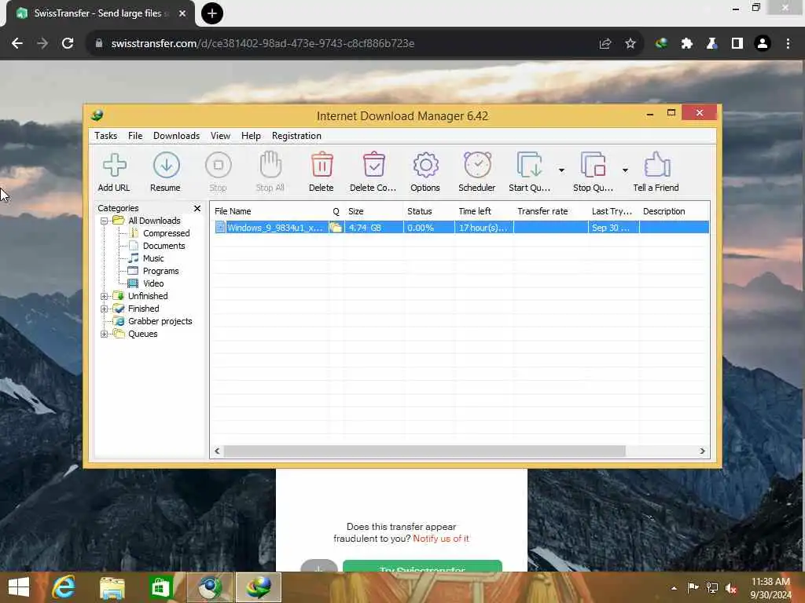Open the Tasks menu

pos(106,136)
